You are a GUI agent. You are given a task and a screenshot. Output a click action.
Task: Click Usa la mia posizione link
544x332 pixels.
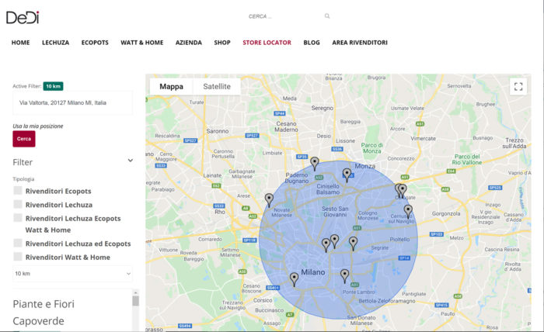(x=38, y=126)
